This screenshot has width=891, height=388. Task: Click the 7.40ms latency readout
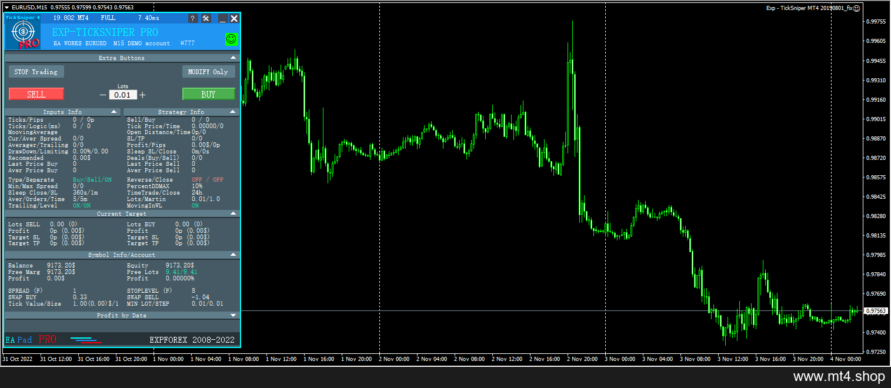point(149,18)
